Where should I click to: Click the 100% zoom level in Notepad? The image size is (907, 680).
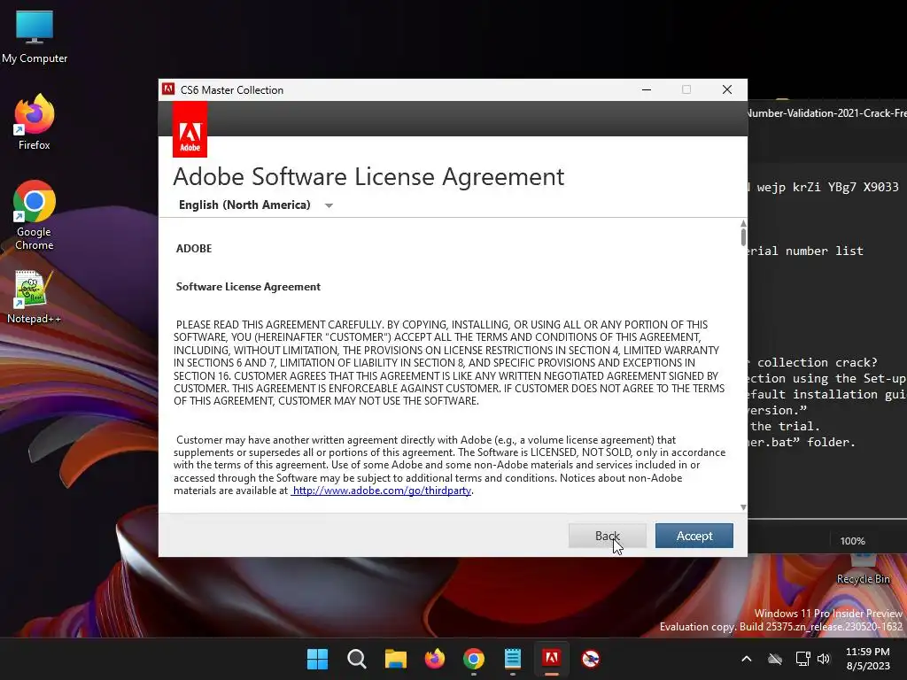click(x=853, y=541)
